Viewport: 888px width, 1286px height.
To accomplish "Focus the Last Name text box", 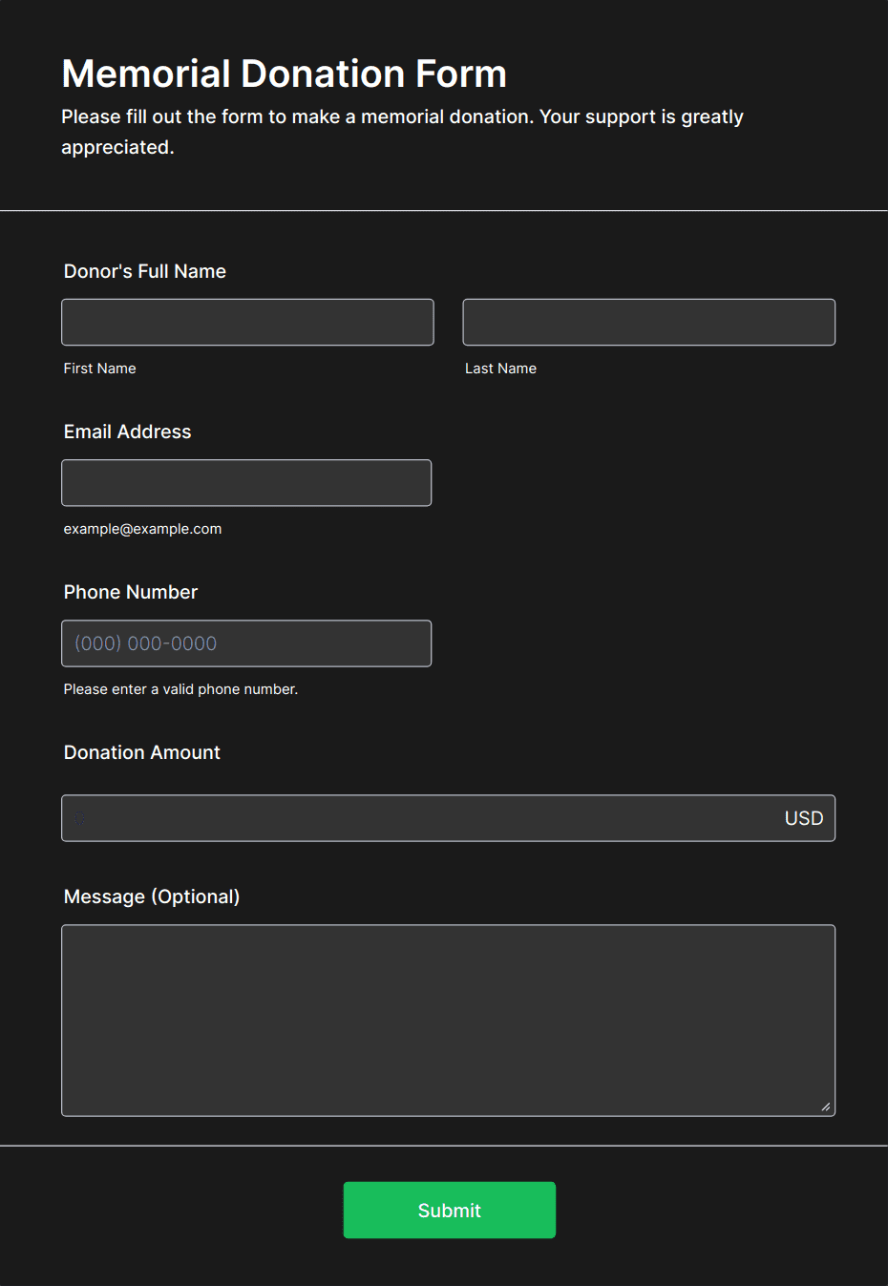I will (x=648, y=323).
